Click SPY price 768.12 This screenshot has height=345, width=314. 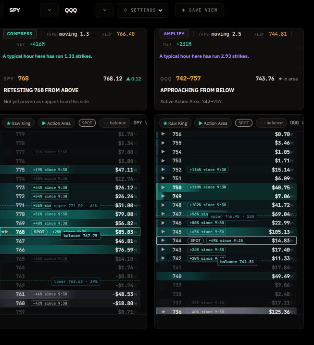113,79
